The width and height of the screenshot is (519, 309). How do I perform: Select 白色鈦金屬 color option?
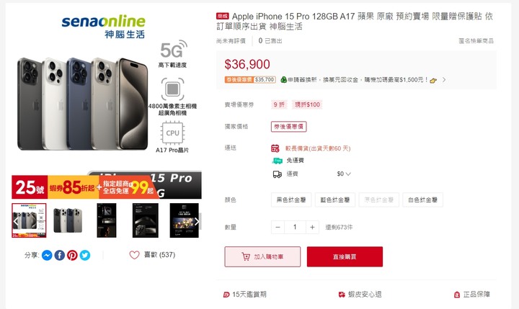pyautogui.click(x=422, y=200)
